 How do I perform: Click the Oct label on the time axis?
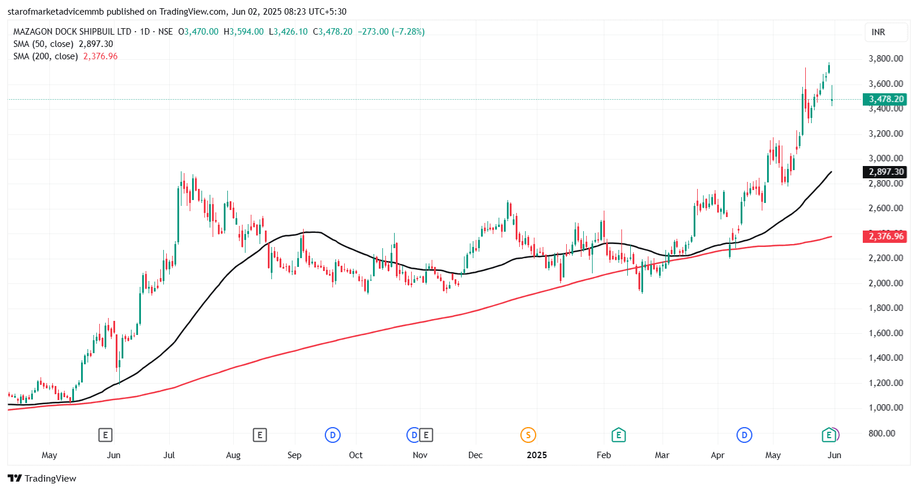(356, 455)
